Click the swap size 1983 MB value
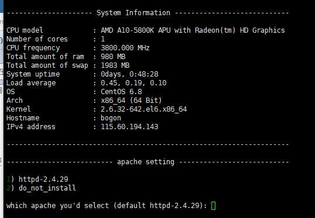The image size is (315, 218). click(115, 65)
